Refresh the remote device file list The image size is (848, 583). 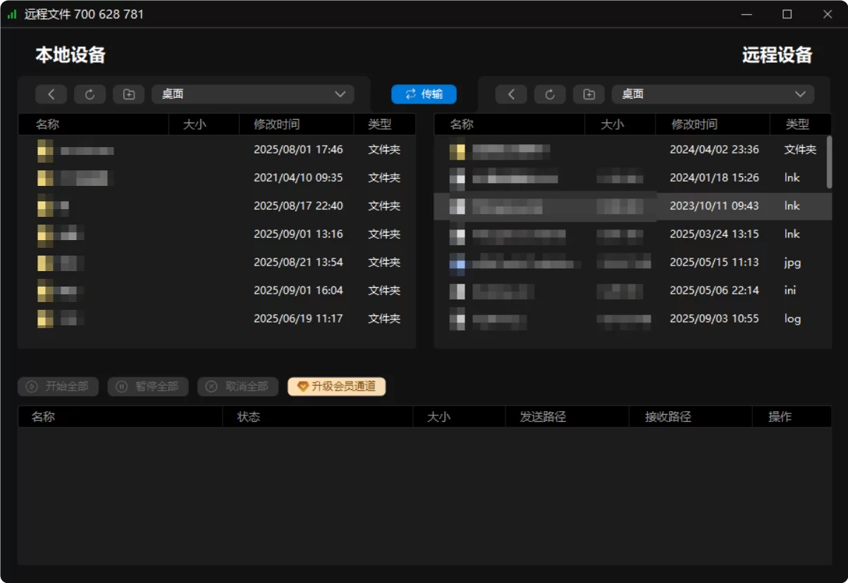click(x=550, y=94)
